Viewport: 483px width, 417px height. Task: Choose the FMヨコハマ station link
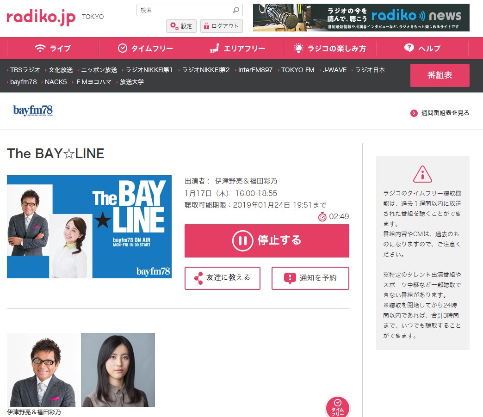pyautogui.click(x=93, y=82)
